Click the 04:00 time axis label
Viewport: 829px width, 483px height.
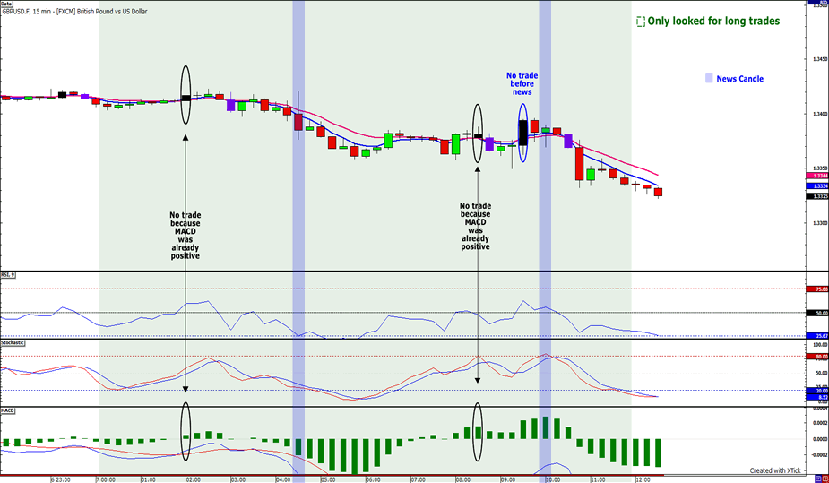click(x=283, y=479)
